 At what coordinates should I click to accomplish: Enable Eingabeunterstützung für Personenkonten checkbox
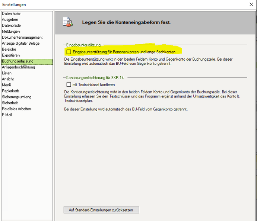tap(69, 52)
